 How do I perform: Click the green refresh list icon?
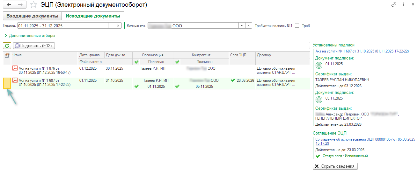(x=7, y=46)
